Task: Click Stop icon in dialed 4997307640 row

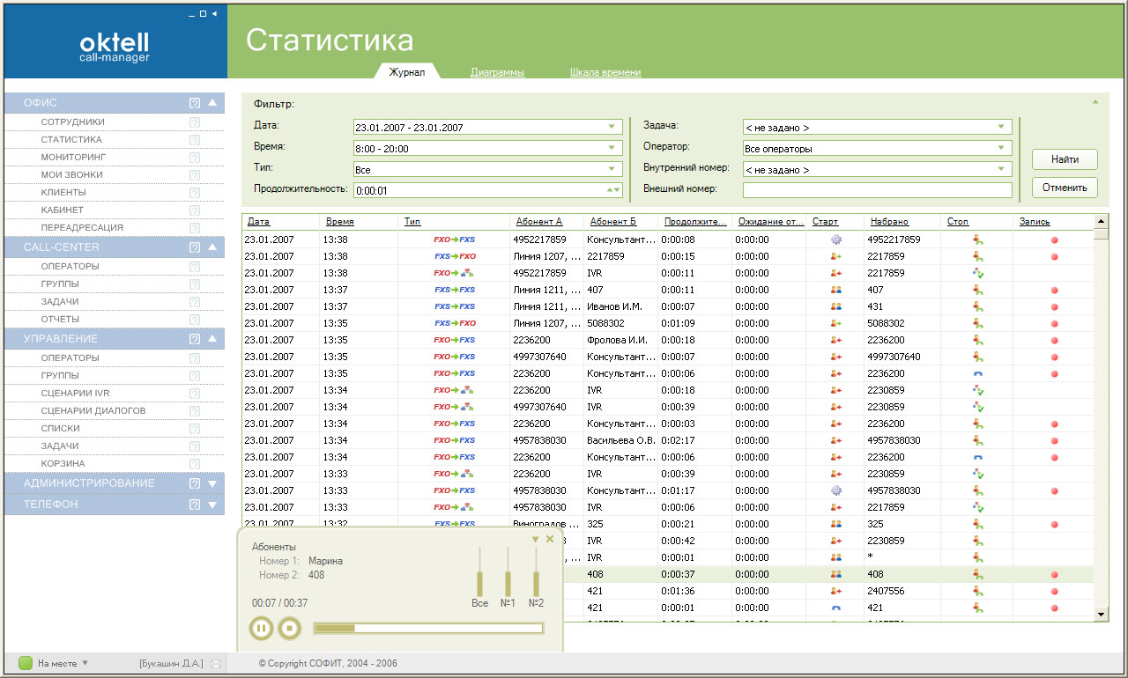Action: [x=977, y=357]
